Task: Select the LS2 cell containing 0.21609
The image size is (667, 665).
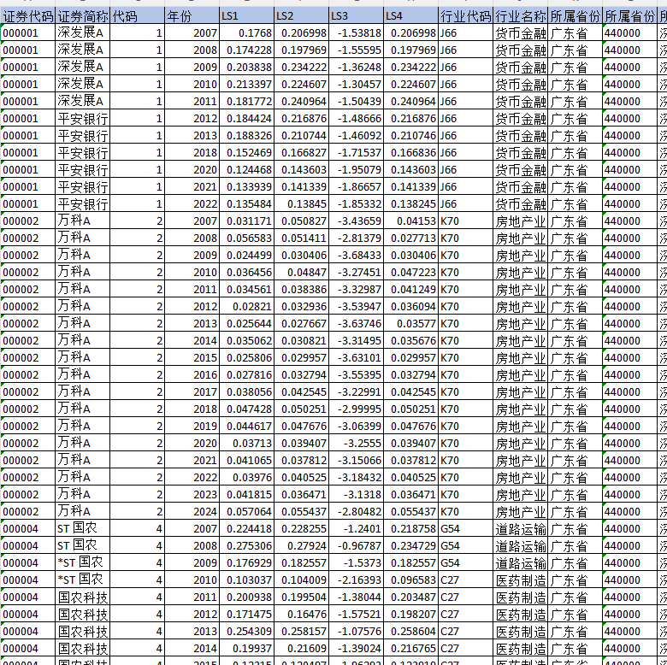Action: pos(301,649)
